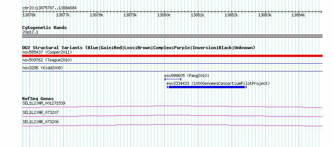The image size is (333, 147).
Task: Click the 13881k ruler tick label
Action: point(198,15)
